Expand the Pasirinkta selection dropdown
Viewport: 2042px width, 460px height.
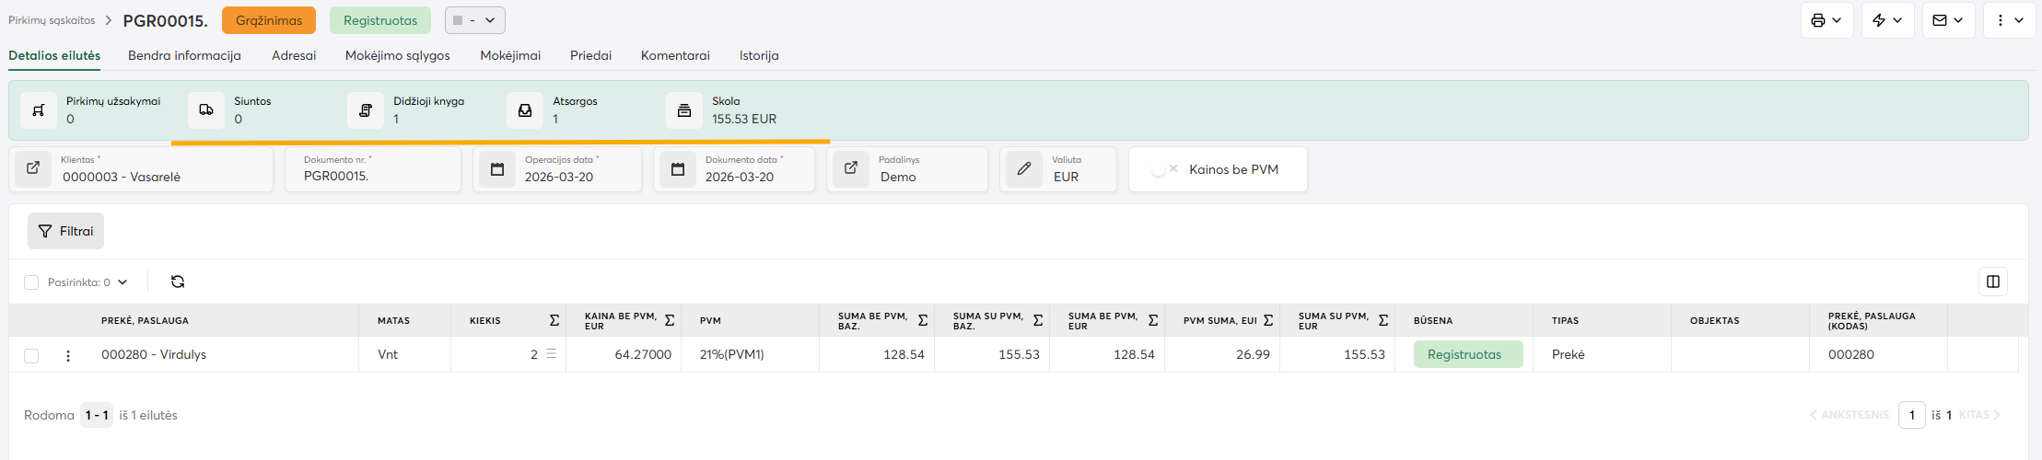[x=123, y=282]
